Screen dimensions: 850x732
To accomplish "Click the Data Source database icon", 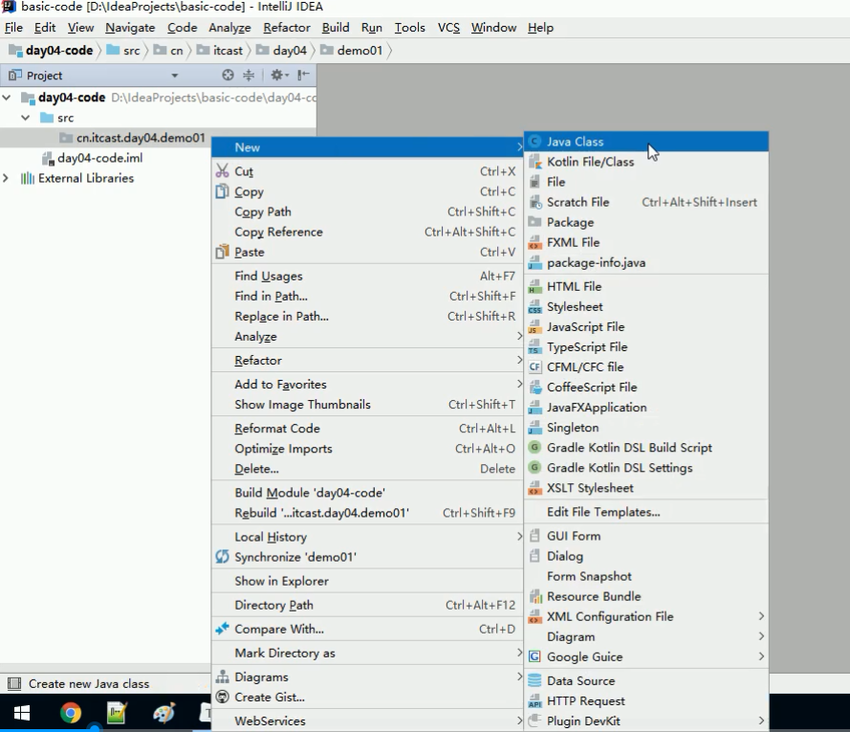I will click(x=534, y=680).
